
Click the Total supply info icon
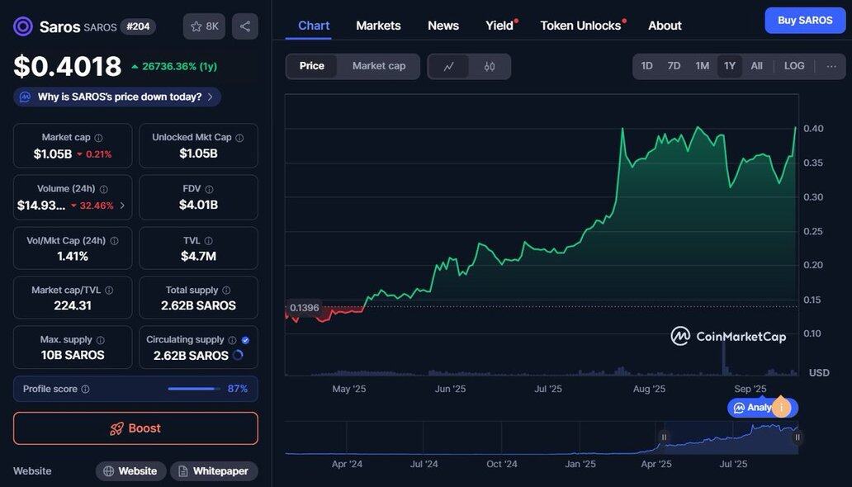pos(226,291)
